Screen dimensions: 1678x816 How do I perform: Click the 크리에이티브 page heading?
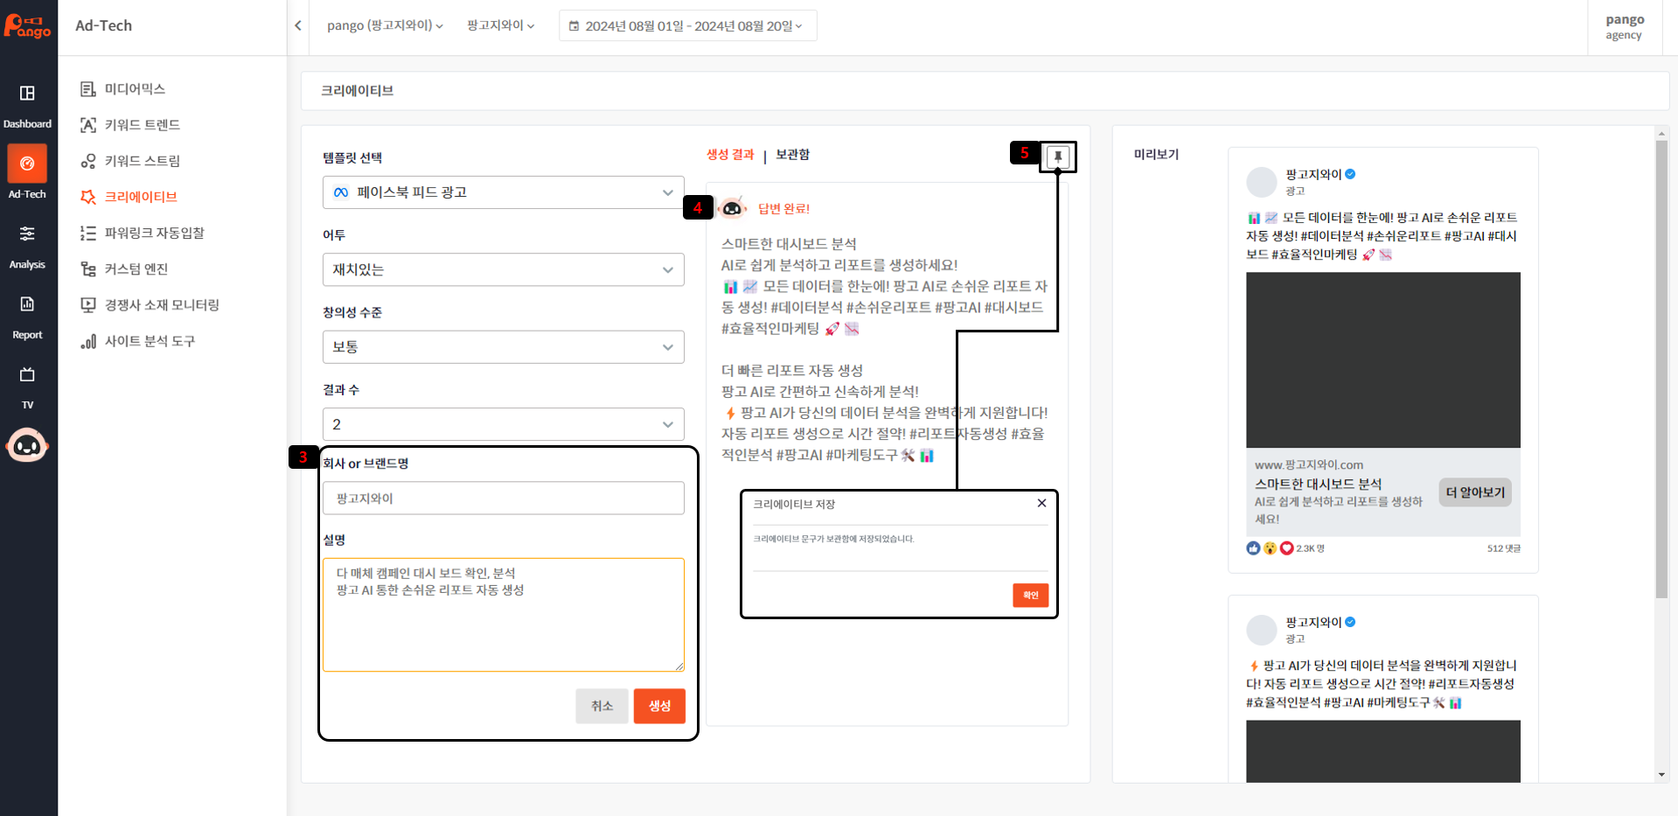click(x=357, y=90)
